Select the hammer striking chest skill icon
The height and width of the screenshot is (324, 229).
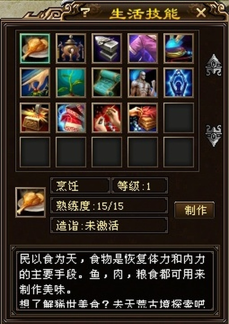pyautogui.click(x=35, y=118)
